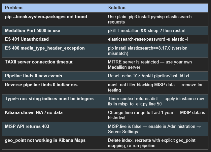Select the 'Solution' column header

tap(157, 8)
